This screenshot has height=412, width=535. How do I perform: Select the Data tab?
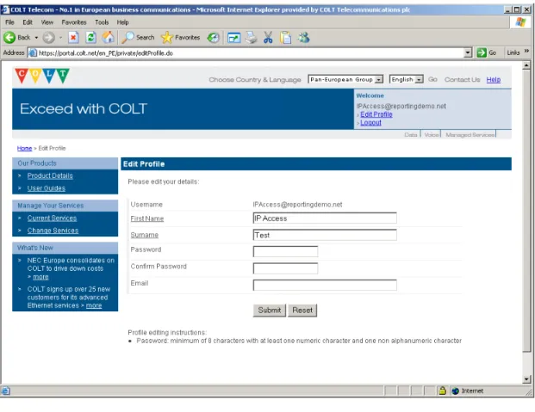411,135
